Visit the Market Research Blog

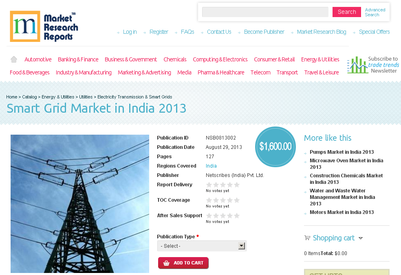click(x=322, y=32)
